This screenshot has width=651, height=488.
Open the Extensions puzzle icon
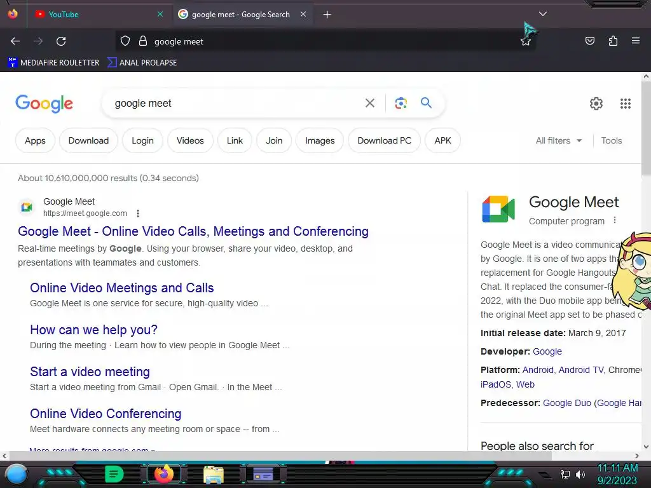click(613, 41)
